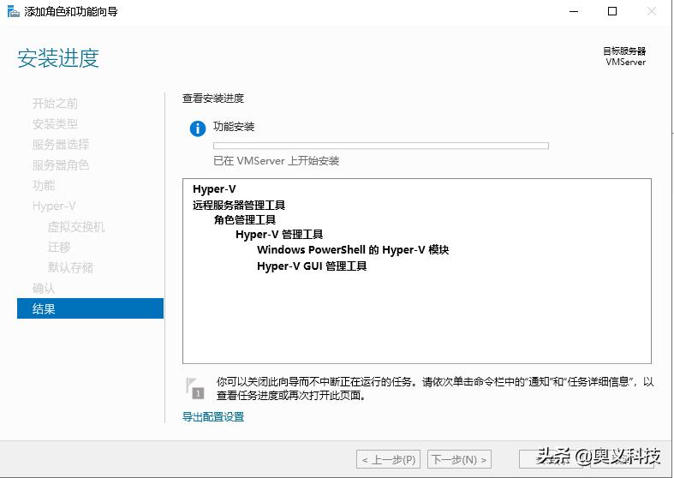The image size is (674, 478).
Task: Click the wizard app icon in title bar
Action: coord(14,11)
